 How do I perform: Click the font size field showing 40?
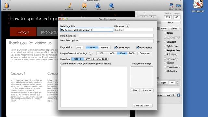[x=172, y=83]
